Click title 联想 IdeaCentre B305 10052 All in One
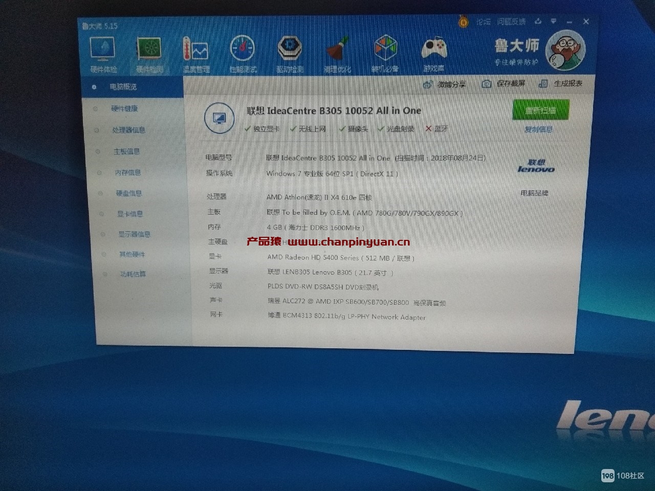The width and height of the screenshot is (655, 491). tap(334, 110)
